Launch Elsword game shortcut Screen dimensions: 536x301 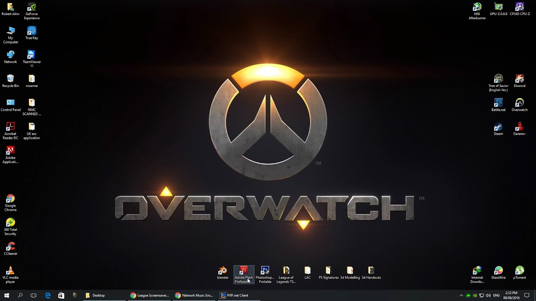tap(520, 81)
